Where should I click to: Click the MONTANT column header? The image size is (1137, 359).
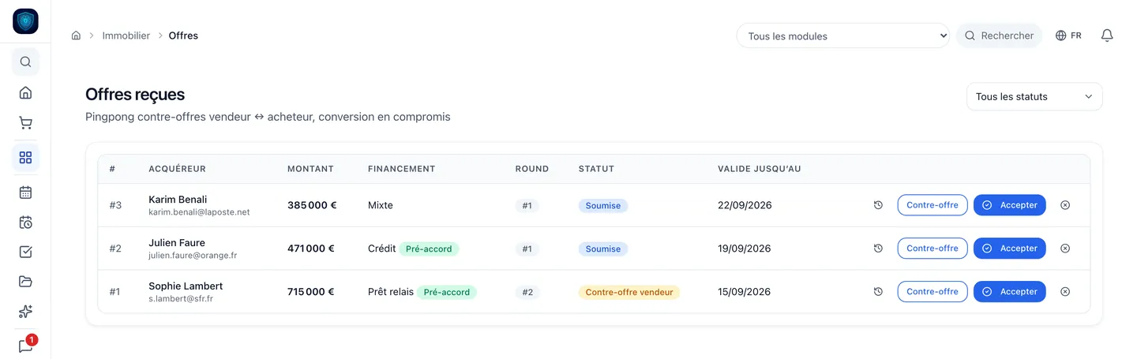pyautogui.click(x=310, y=169)
